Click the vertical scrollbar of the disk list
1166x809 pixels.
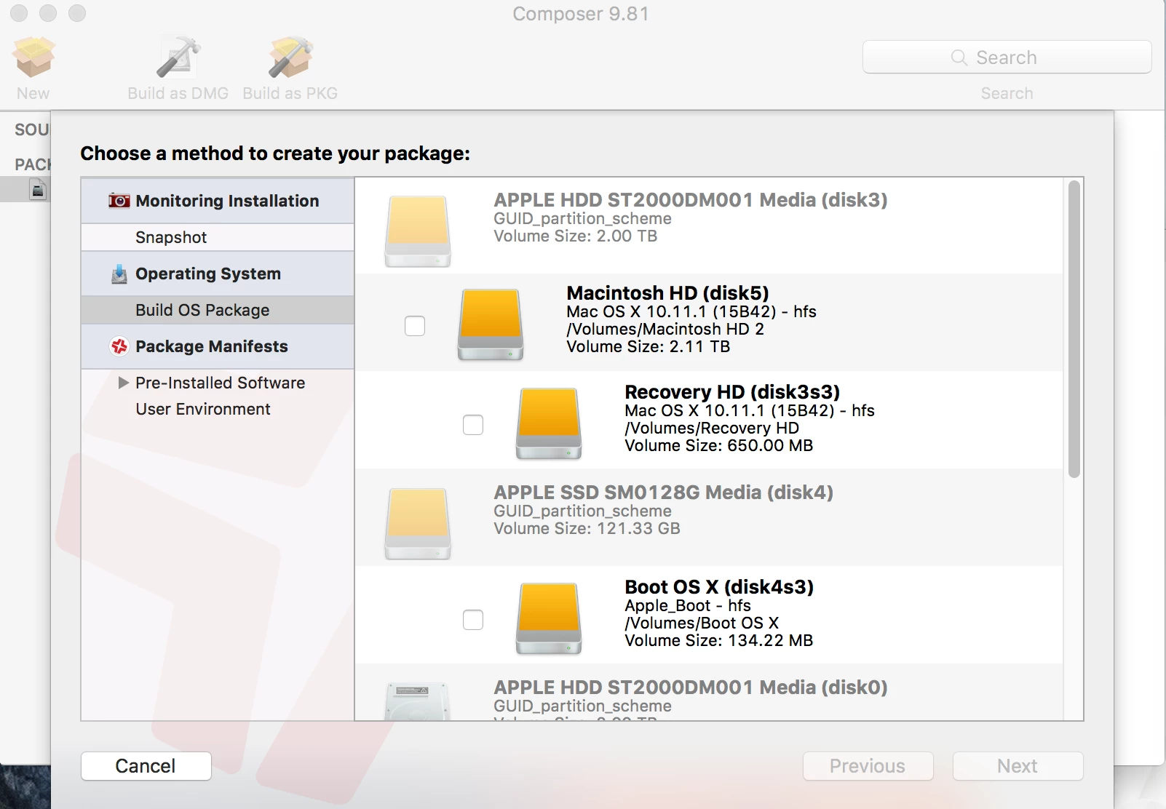[1074, 330]
